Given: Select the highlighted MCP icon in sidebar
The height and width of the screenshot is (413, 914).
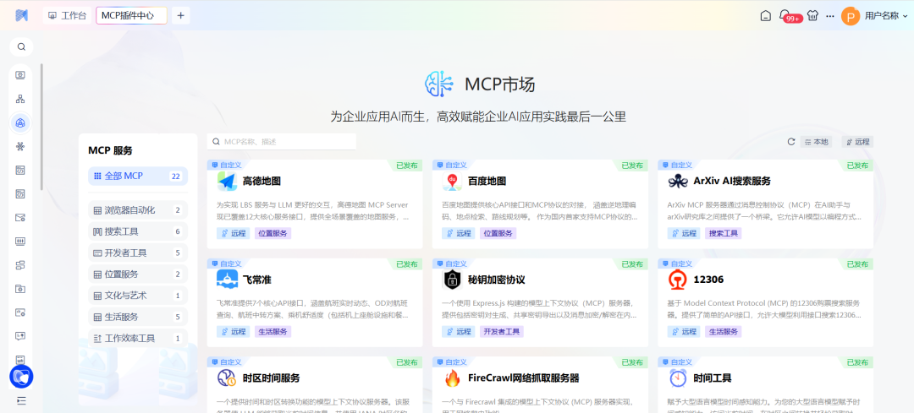Looking at the screenshot, I should (x=21, y=123).
